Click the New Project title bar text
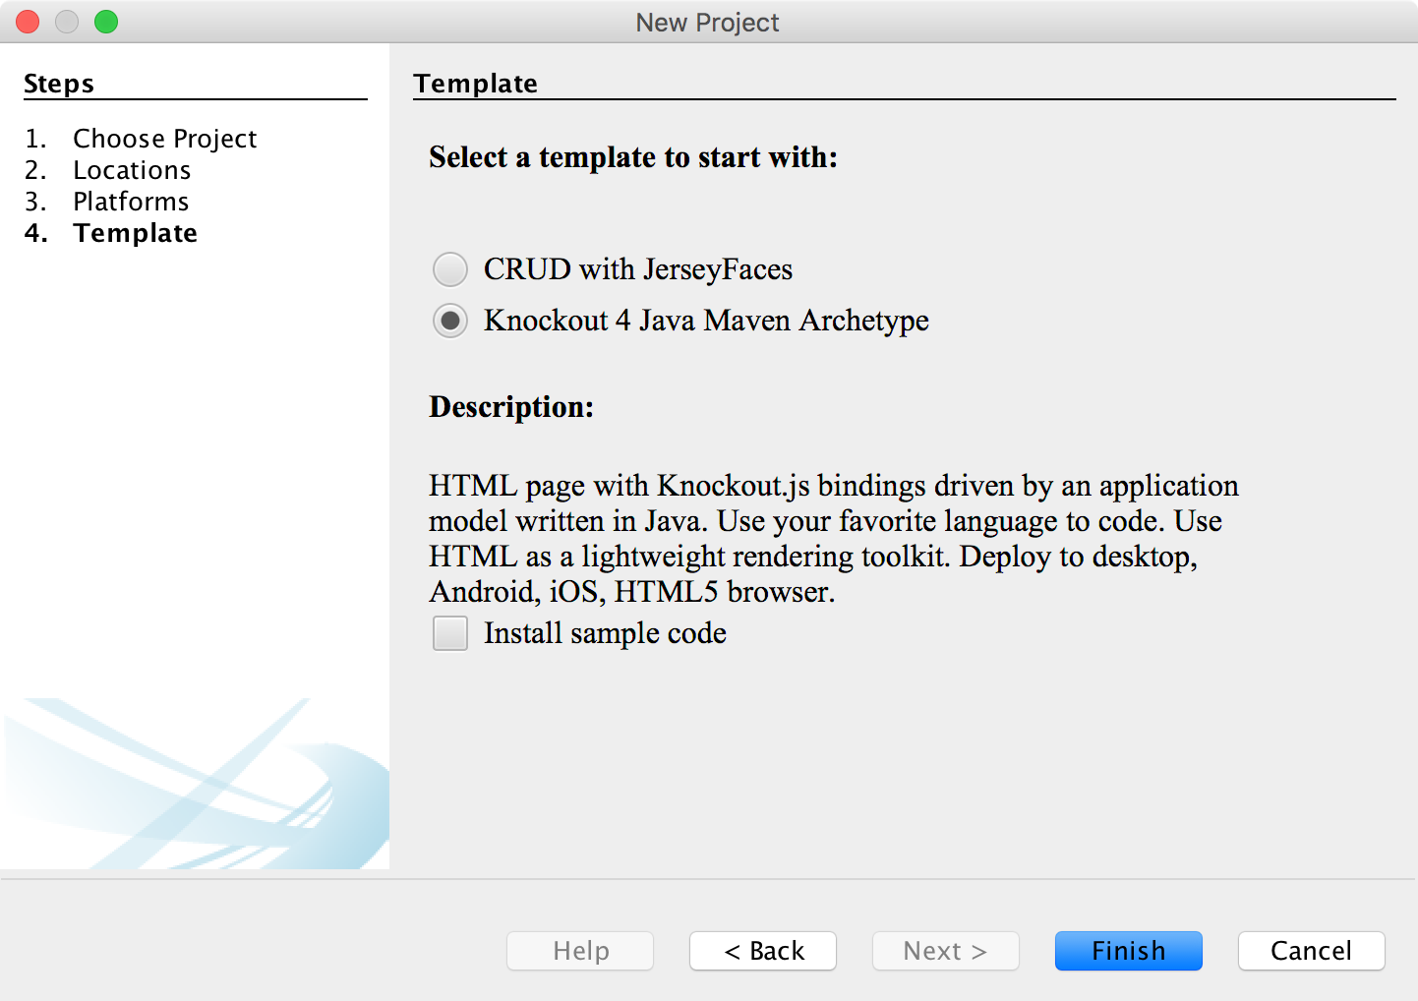Image resolution: width=1418 pixels, height=1001 pixels. coord(707,22)
